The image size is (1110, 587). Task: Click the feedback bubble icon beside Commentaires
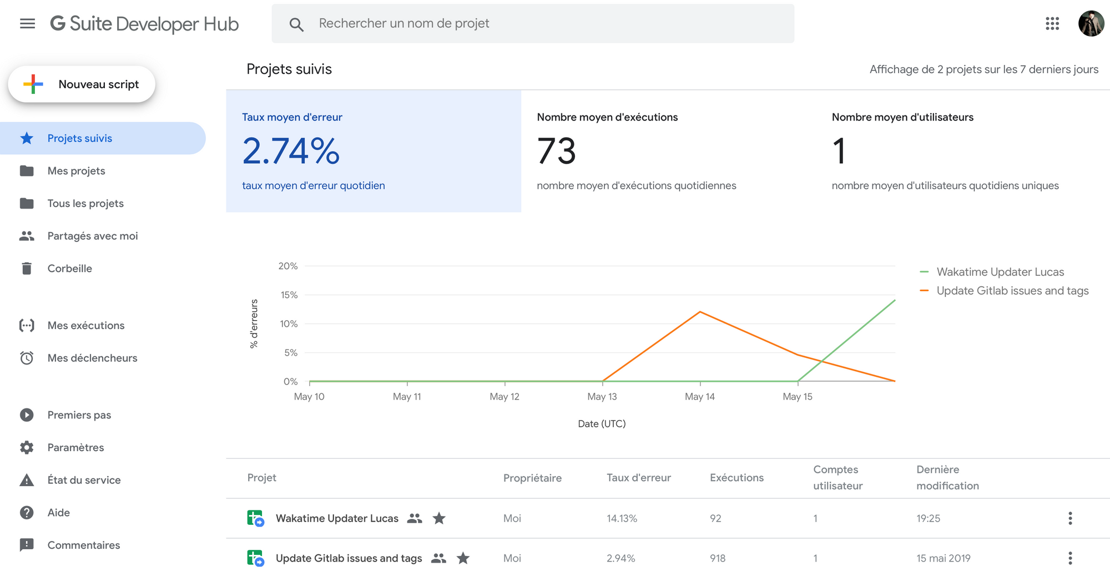[x=27, y=545]
